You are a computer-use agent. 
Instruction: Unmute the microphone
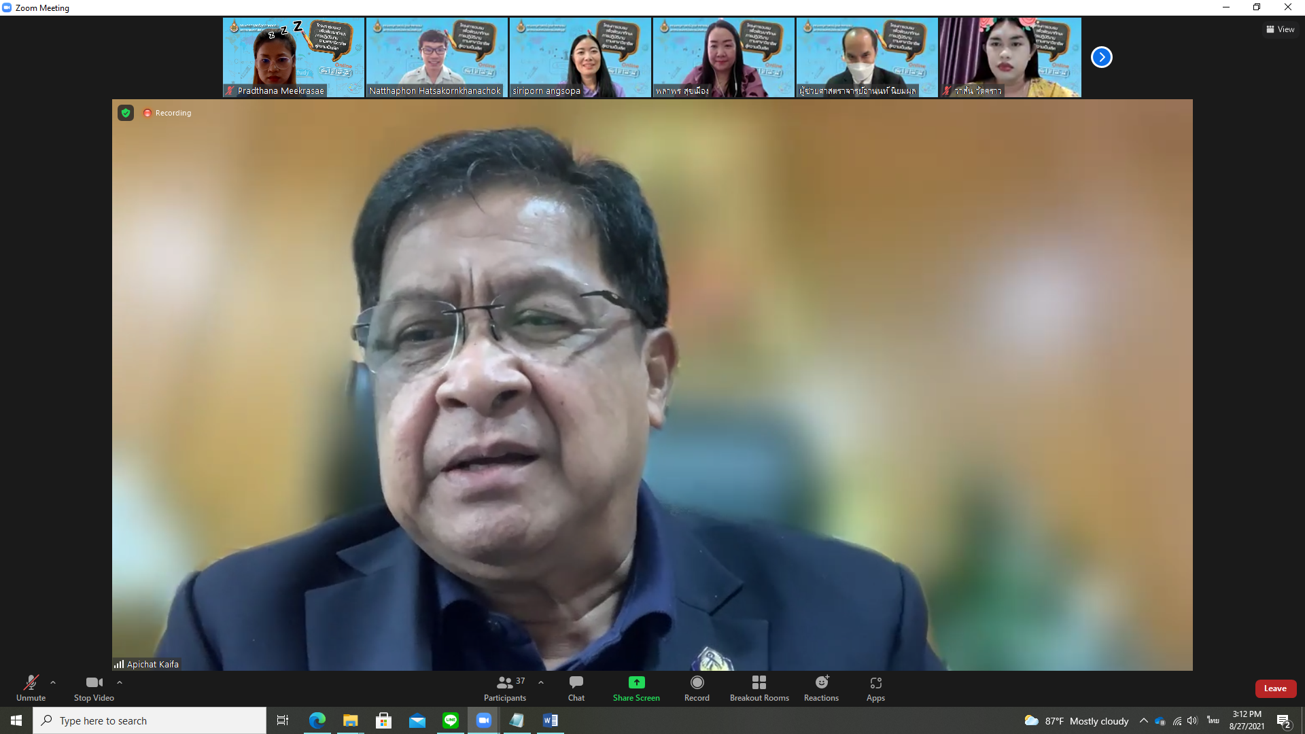tap(31, 688)
